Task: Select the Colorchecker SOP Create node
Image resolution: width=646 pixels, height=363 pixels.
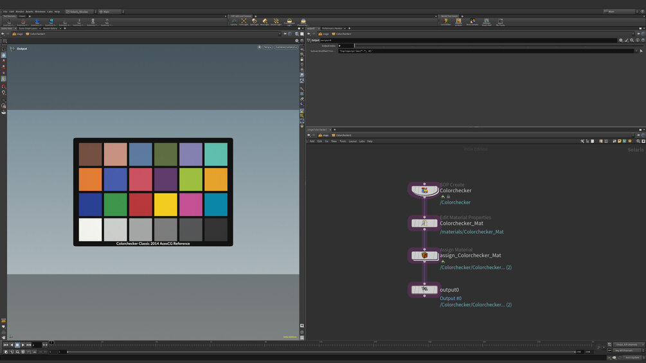Action: point(424,190)
